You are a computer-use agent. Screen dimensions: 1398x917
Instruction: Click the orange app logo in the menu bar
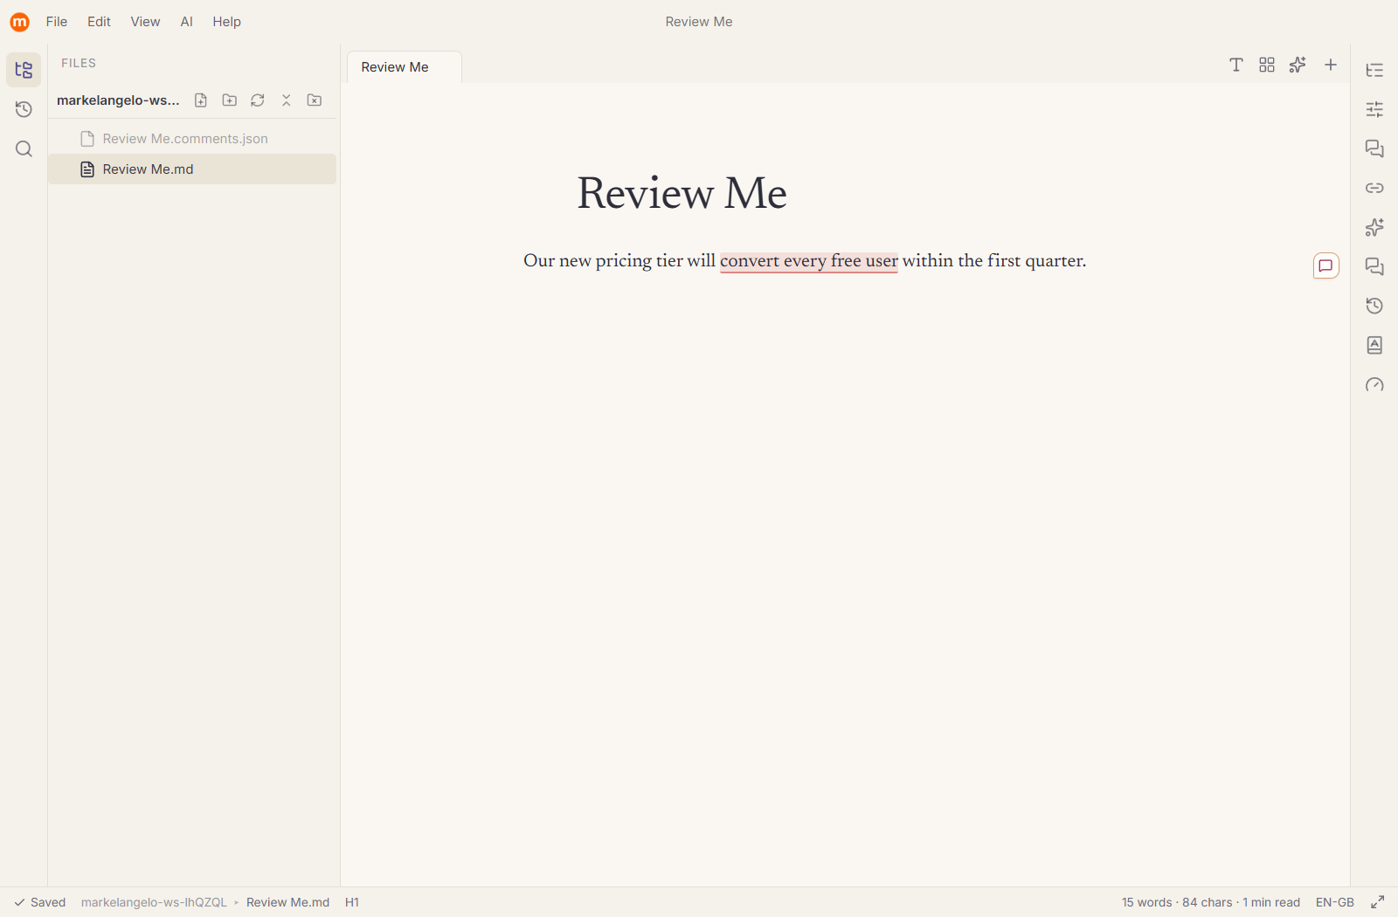(x=19, y=22)
